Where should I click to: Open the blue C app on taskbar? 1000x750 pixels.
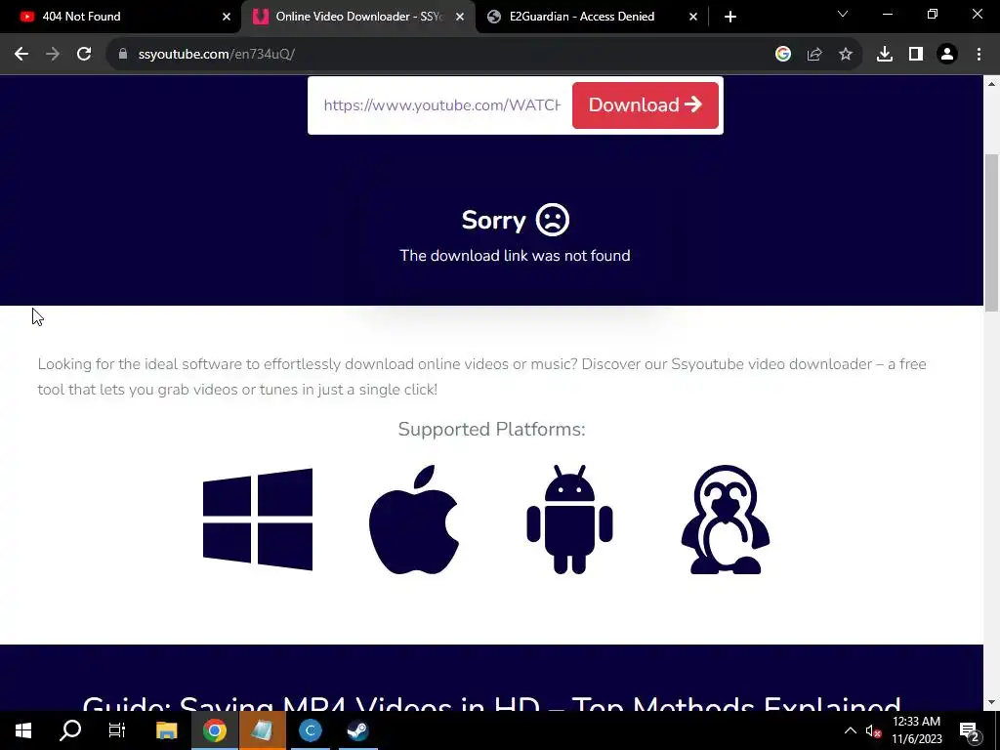pos(310,730)
